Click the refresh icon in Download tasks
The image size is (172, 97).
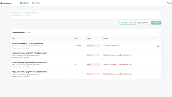pyautogui.click(x=158, y=32)
